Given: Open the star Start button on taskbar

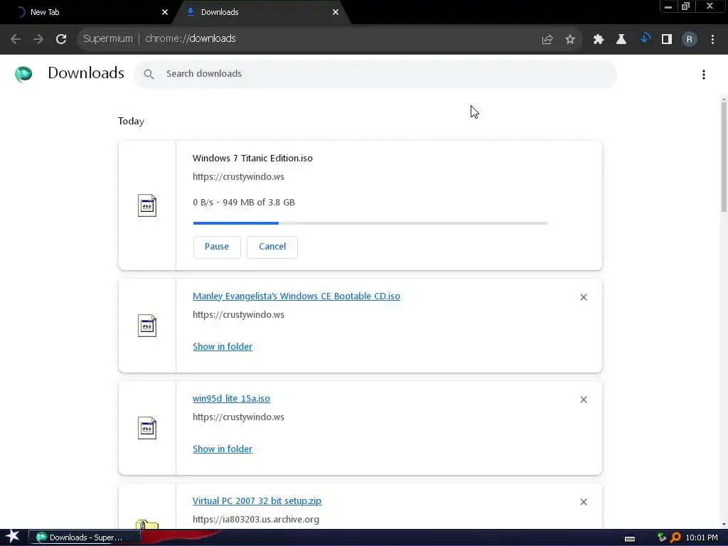Looking at the screenshot, I should click(x=13, y=537).
